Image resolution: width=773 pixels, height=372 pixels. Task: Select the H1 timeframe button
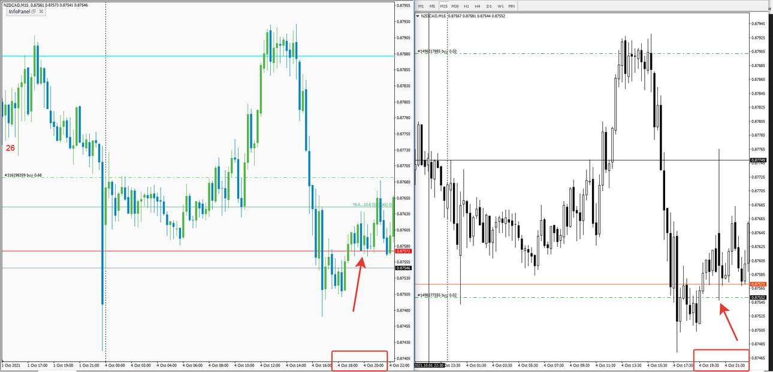[x=467, y=6]
